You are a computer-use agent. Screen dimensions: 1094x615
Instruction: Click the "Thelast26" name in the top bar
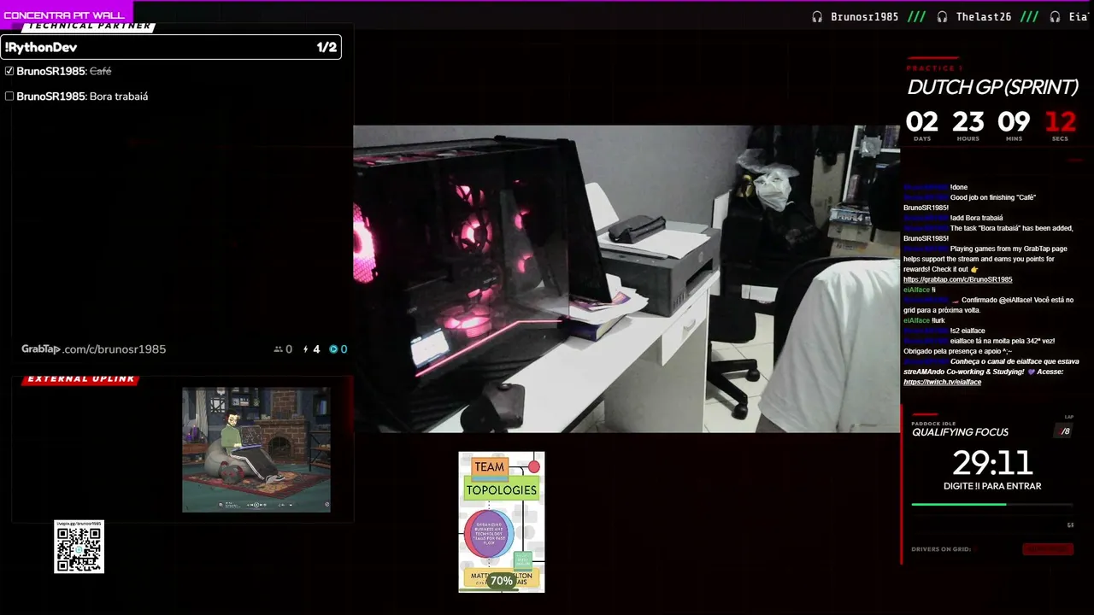pos(984,16)
